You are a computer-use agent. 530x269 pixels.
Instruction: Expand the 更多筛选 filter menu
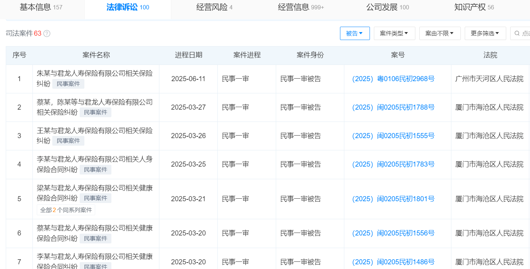click(485, 33)
